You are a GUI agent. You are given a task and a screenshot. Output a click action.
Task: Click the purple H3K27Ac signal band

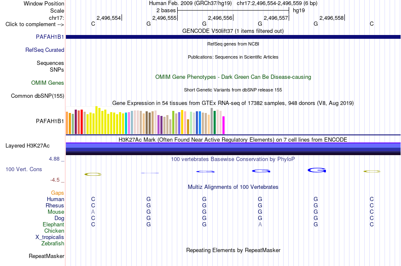point(233,149)
